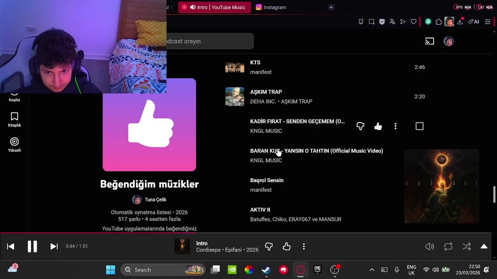This screenshot has width=497, height=279.
Task: Open the green 'a' extension icon
Action: pyautogui.click(x=428, y=22)
